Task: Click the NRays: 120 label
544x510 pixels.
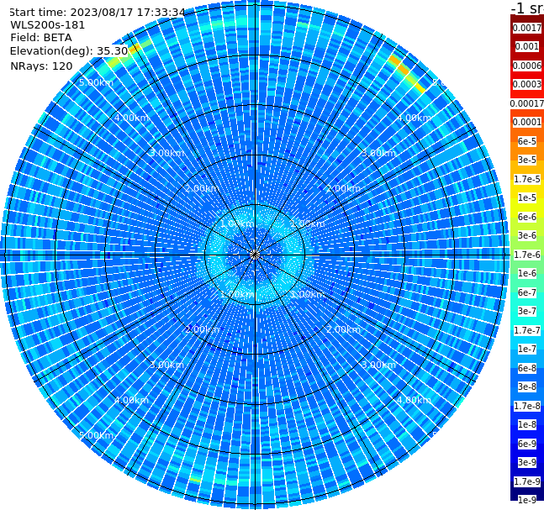Action: [41, 66]
